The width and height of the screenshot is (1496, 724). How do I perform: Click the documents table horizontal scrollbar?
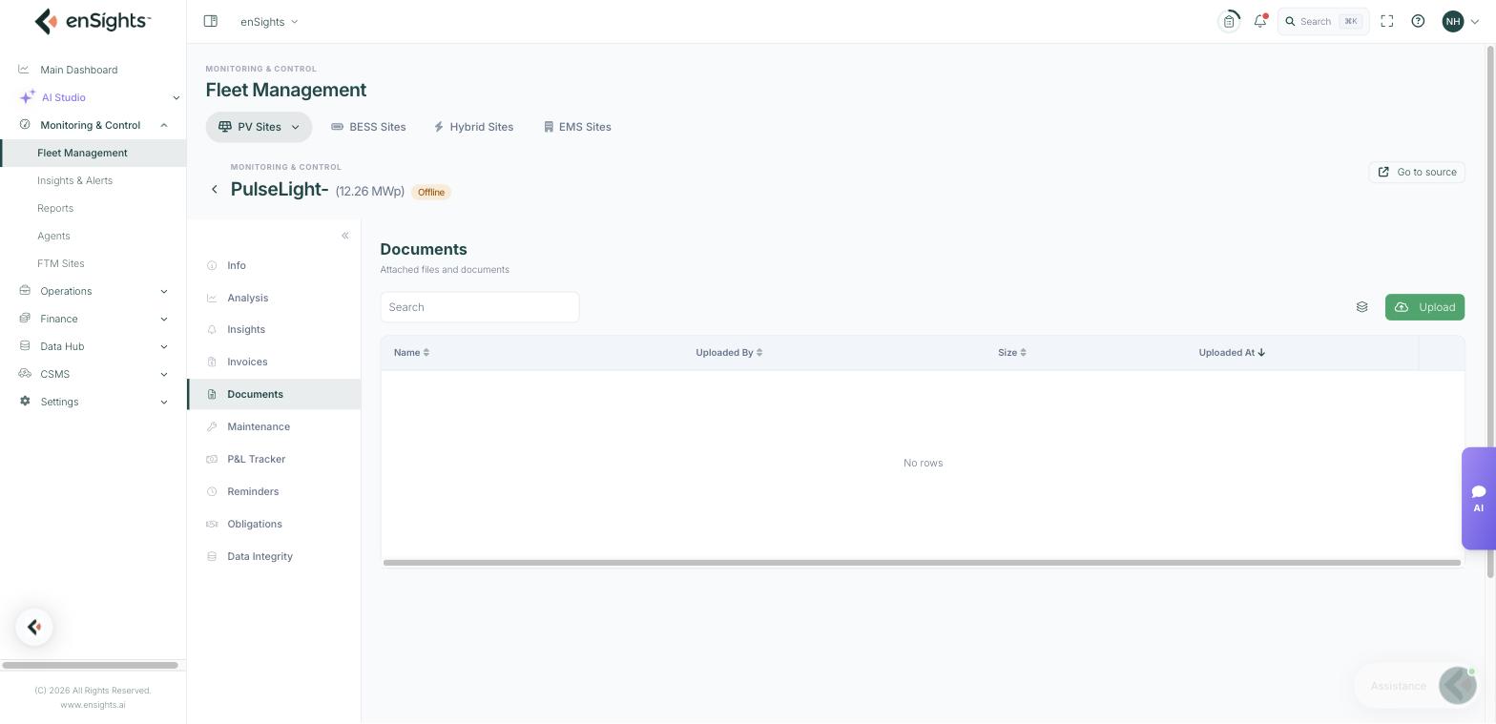922,563
